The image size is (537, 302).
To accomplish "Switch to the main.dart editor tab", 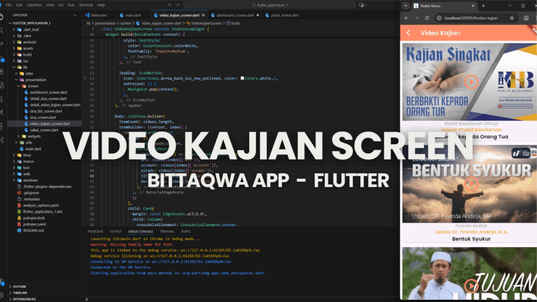I will 132,15.
